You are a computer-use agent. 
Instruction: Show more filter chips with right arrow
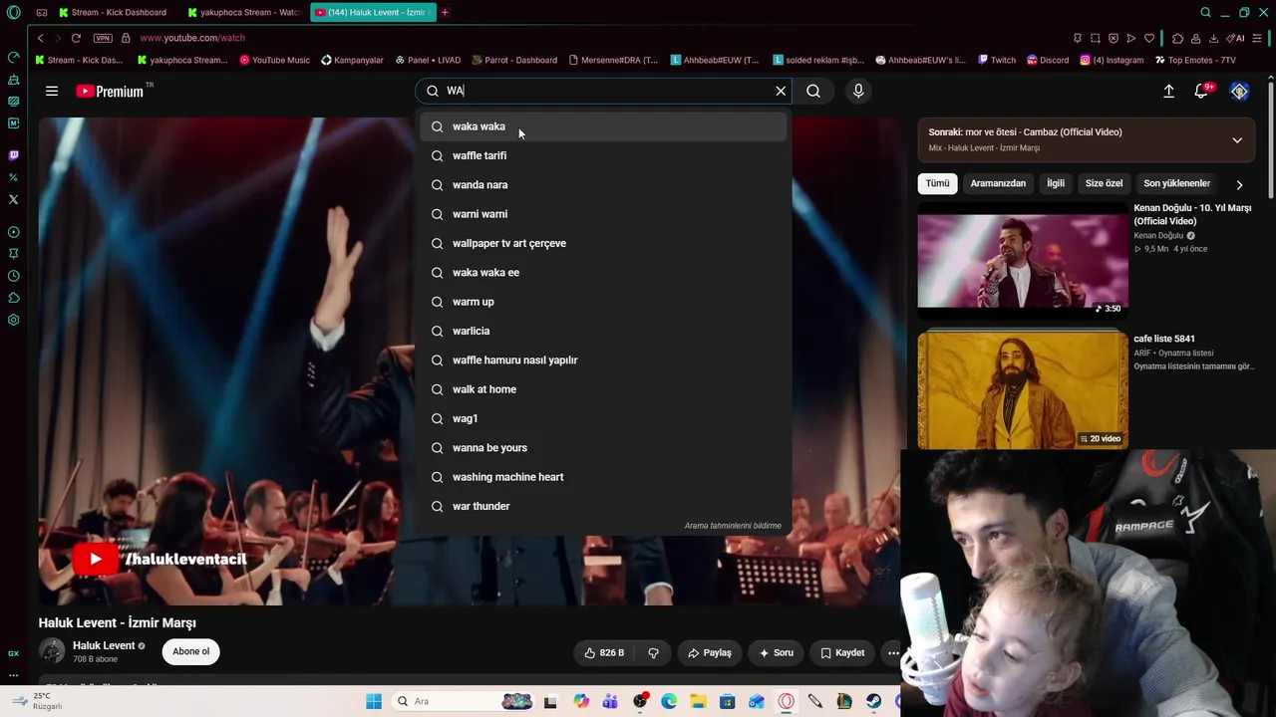click(1239, 184)
